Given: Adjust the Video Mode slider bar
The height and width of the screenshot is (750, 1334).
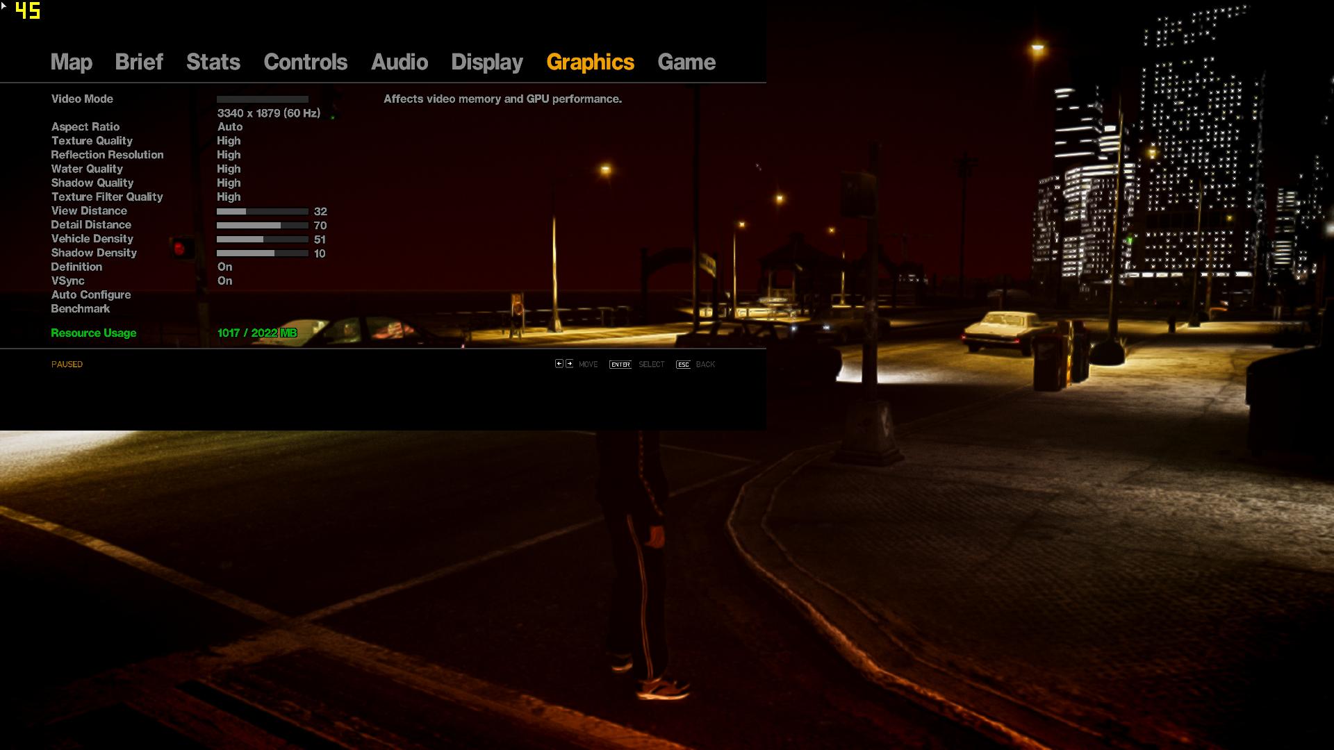Looking at the screenshot, I should 262,99.
